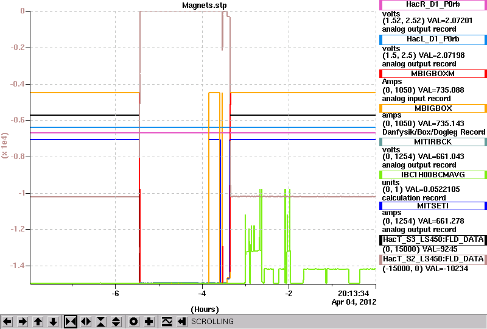Click the calculation record description text

[x=414, y=198]
